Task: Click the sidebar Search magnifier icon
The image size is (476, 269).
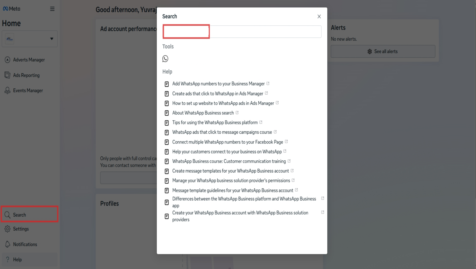Action: tap(7, 215)
